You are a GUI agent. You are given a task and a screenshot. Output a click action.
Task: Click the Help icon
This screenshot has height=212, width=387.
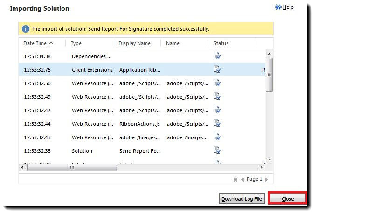[278, 7]
